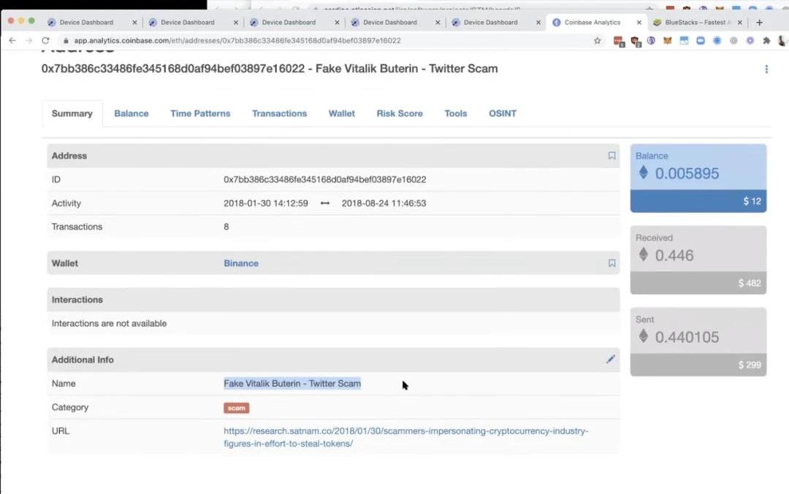Open the MetaMask fox extension

coord(667,41)
